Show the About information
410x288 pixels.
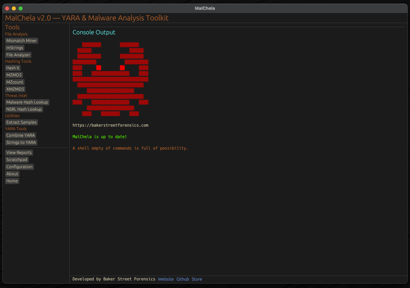coord(12,174)
